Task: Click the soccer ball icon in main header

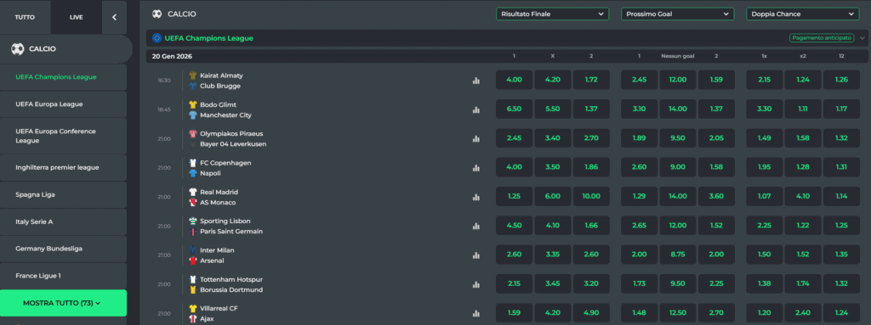Action: (157, 14)
